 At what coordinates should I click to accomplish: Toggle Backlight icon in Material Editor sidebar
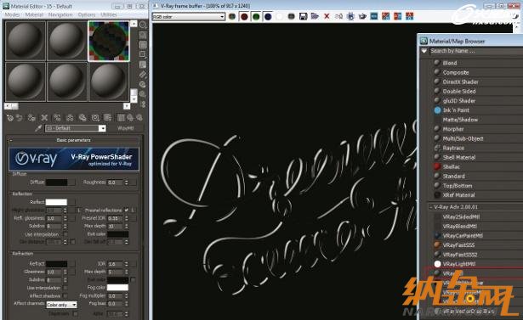(143, 35)
